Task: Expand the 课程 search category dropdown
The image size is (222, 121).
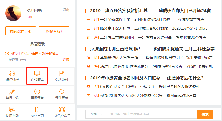Action: click(x=96, y=114)
